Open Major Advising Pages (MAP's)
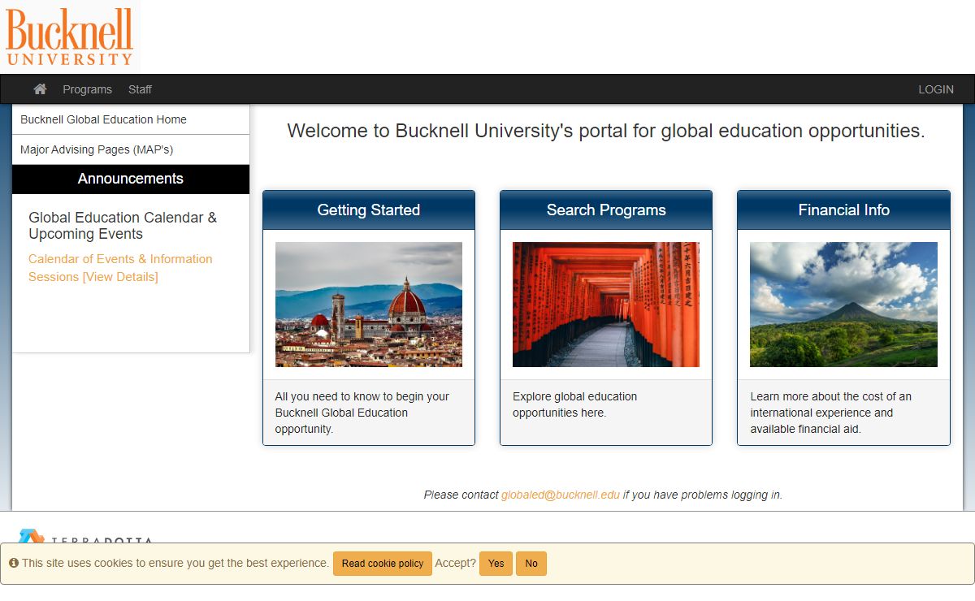 point(97,149)
